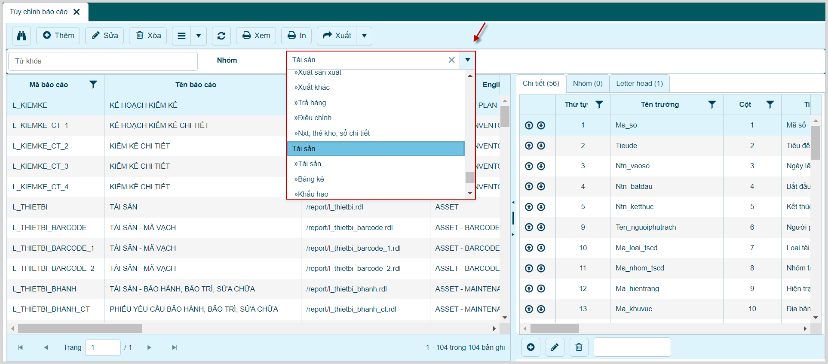Image resolution: width=828 pixels, height=364 pixels.
Task: Click the In print button
Action: pos(297,36)
